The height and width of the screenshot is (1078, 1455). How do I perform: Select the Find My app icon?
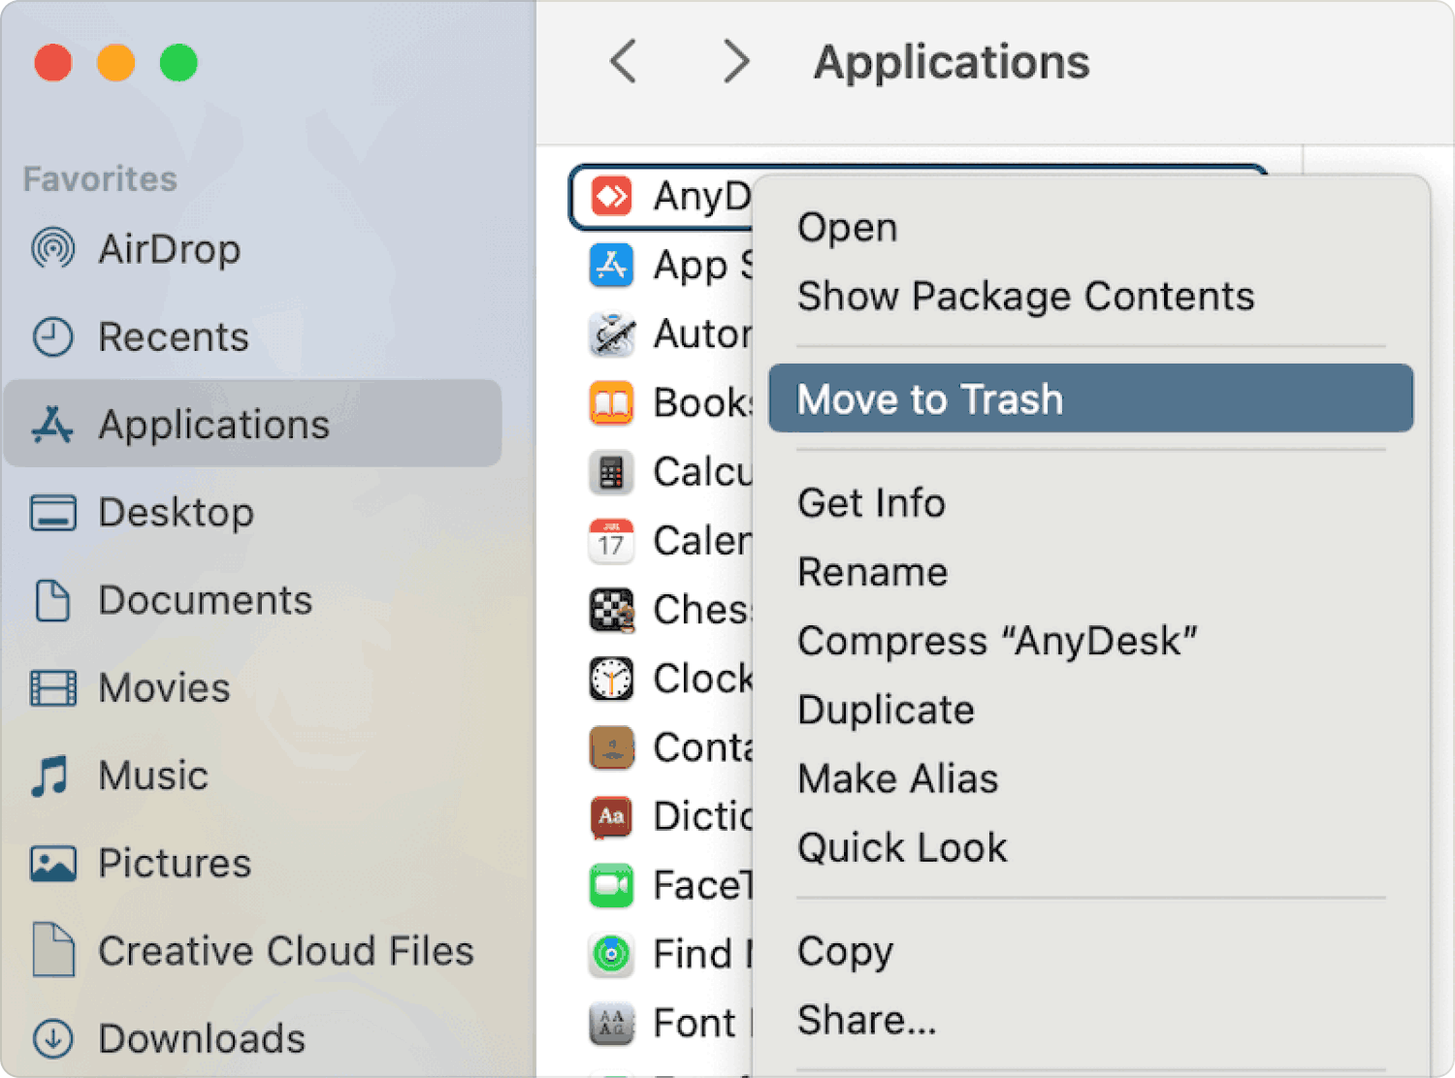(611, 955)
